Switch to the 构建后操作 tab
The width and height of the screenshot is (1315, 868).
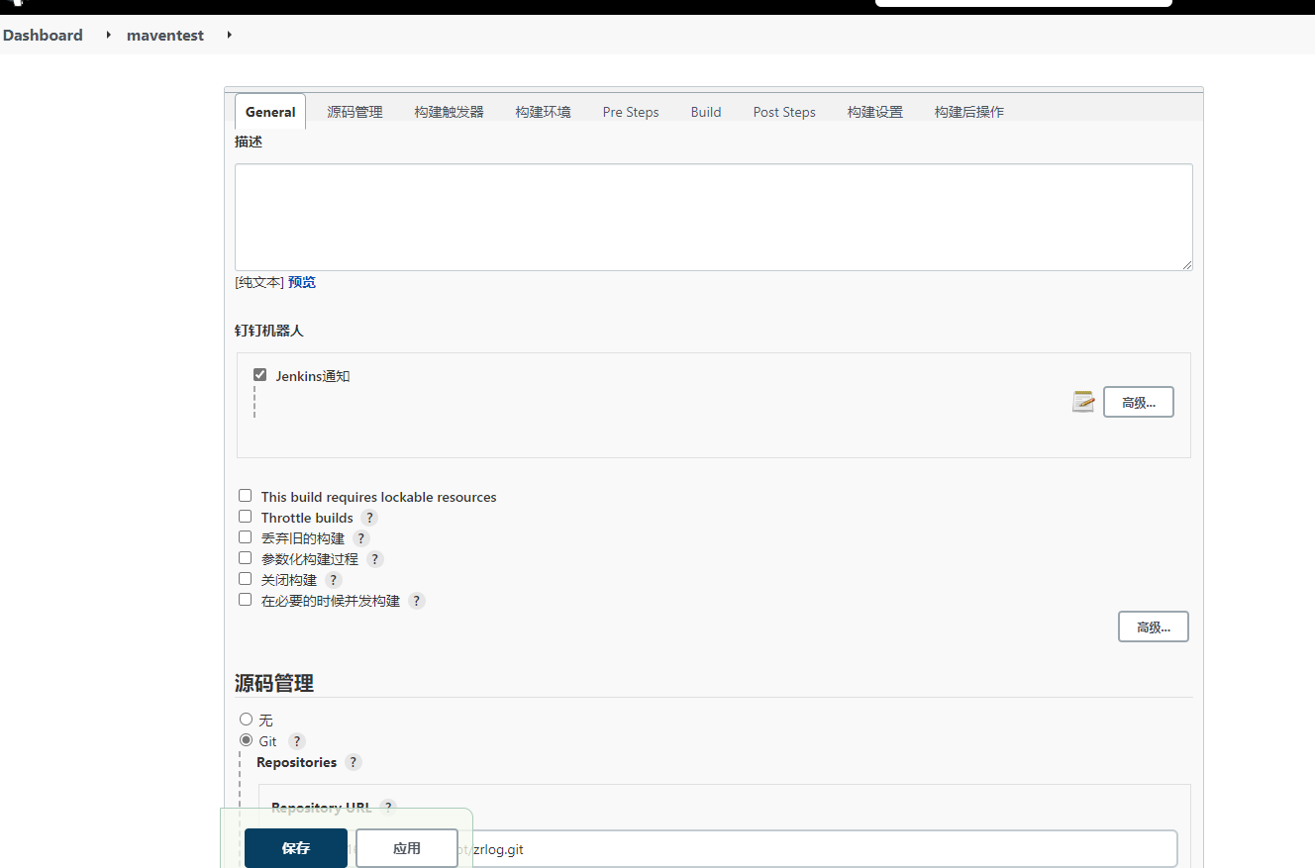pos(968,112)
